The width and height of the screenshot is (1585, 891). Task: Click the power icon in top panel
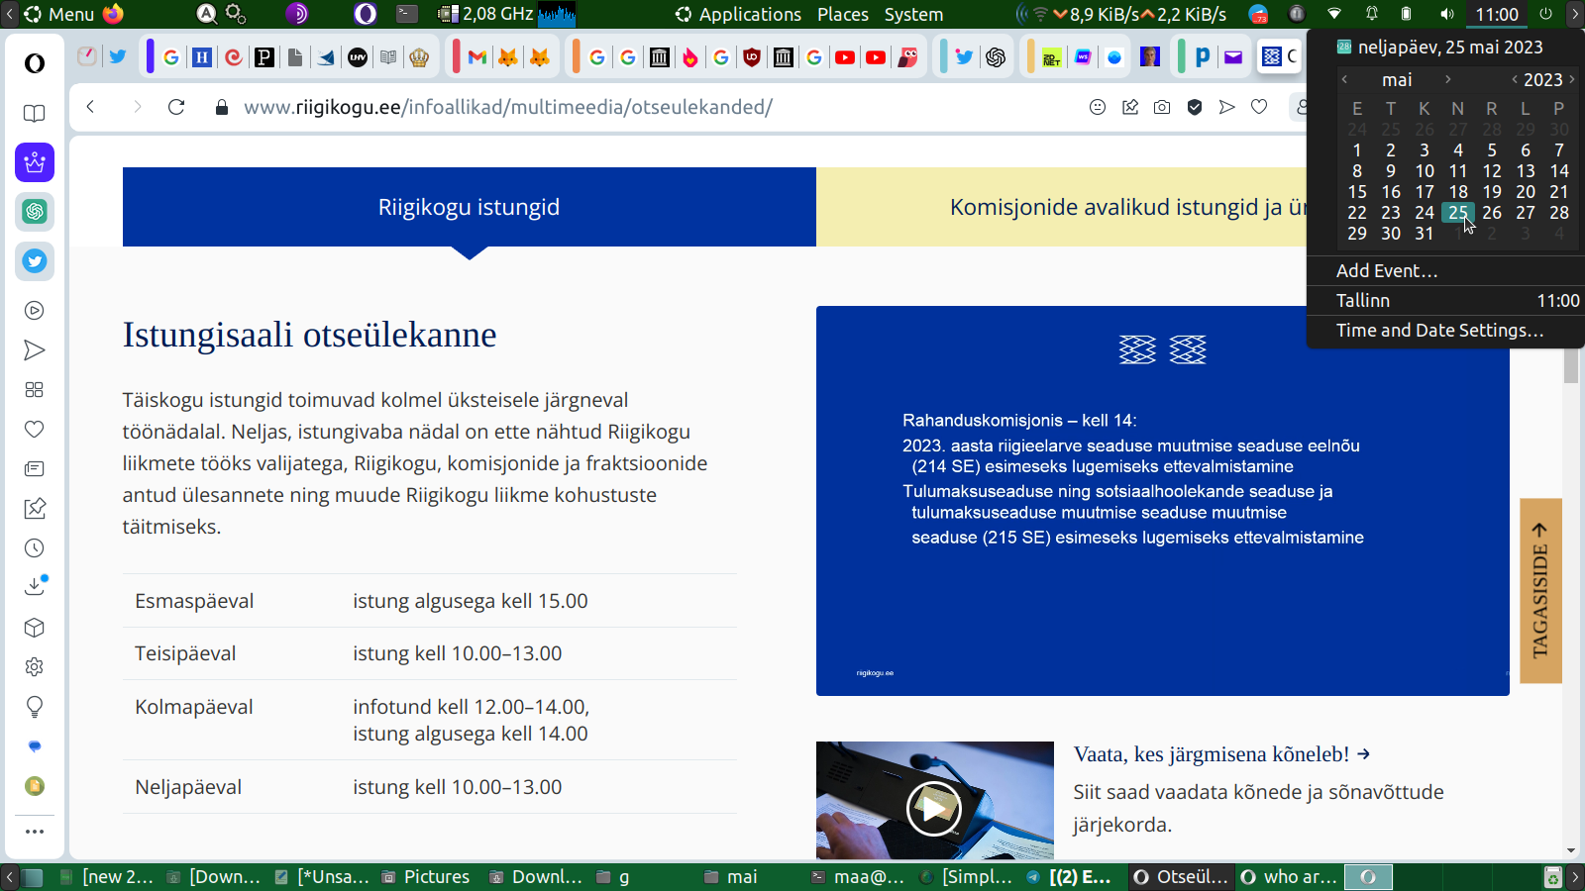pyautogui.click(x=1545, y=14)
